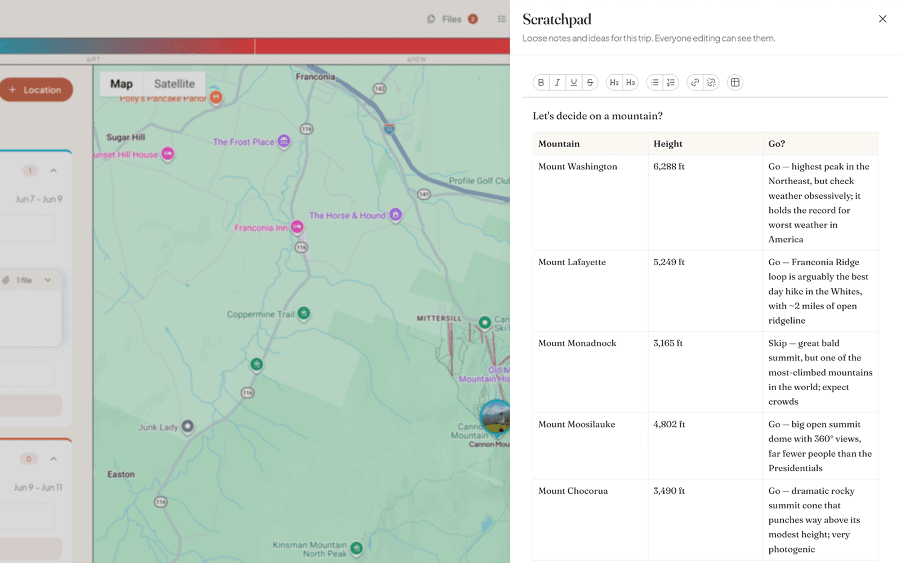Set Heading 2 style
Viewport: 901px width, 563px height.
point(614,83)
